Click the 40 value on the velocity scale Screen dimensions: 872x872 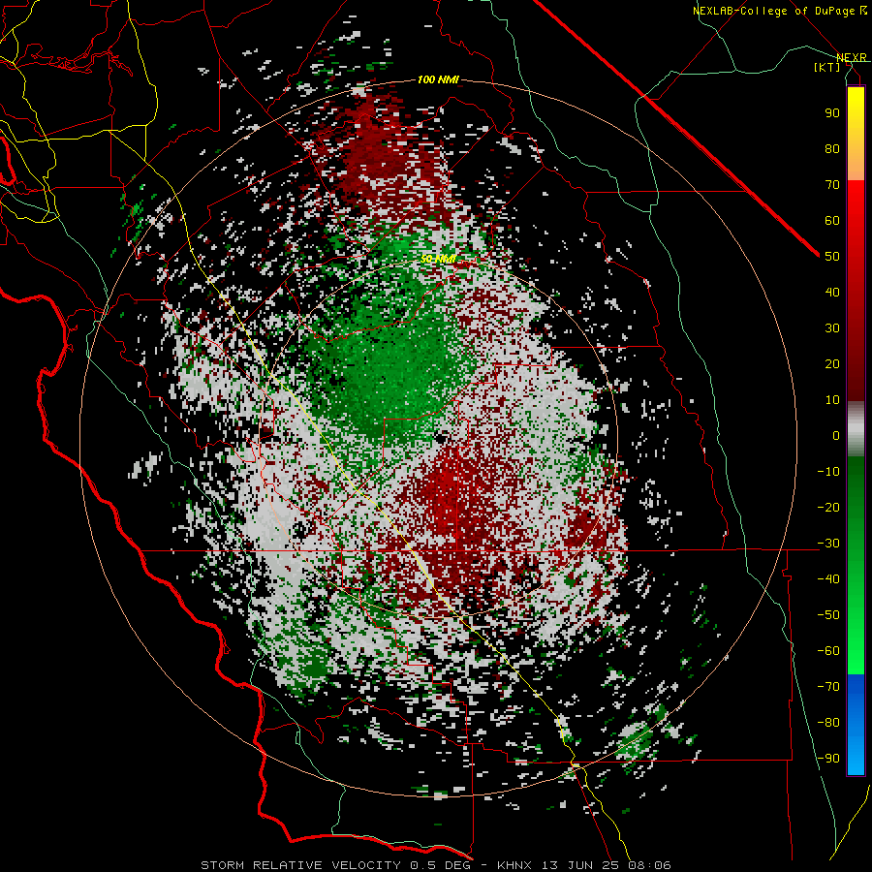(x=832, y=292)
